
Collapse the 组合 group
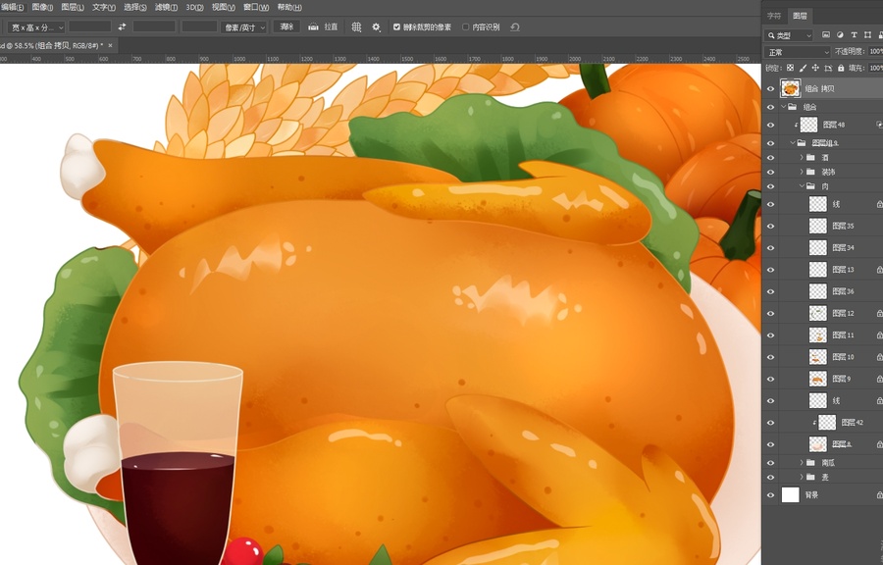783,107
